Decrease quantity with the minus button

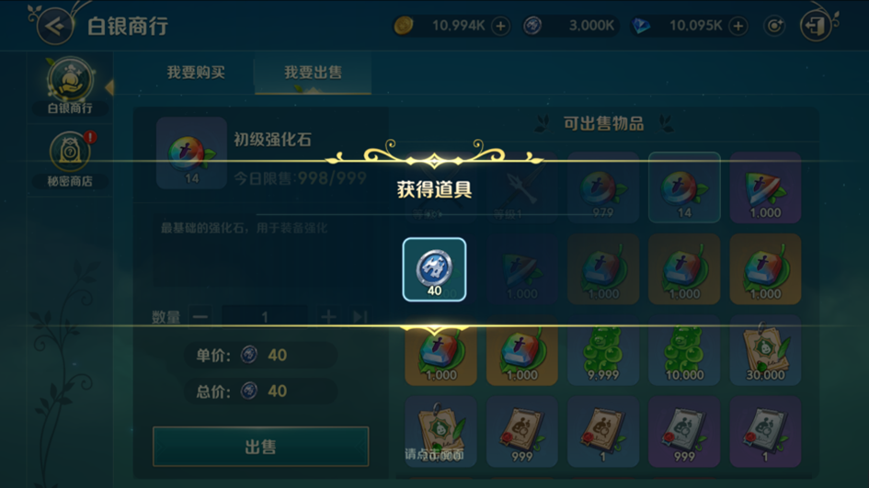200,317
